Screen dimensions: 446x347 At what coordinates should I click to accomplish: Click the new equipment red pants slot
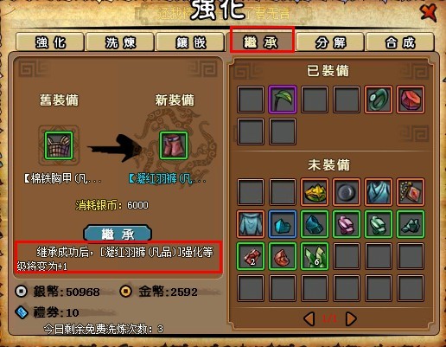(x=174, y=145)
